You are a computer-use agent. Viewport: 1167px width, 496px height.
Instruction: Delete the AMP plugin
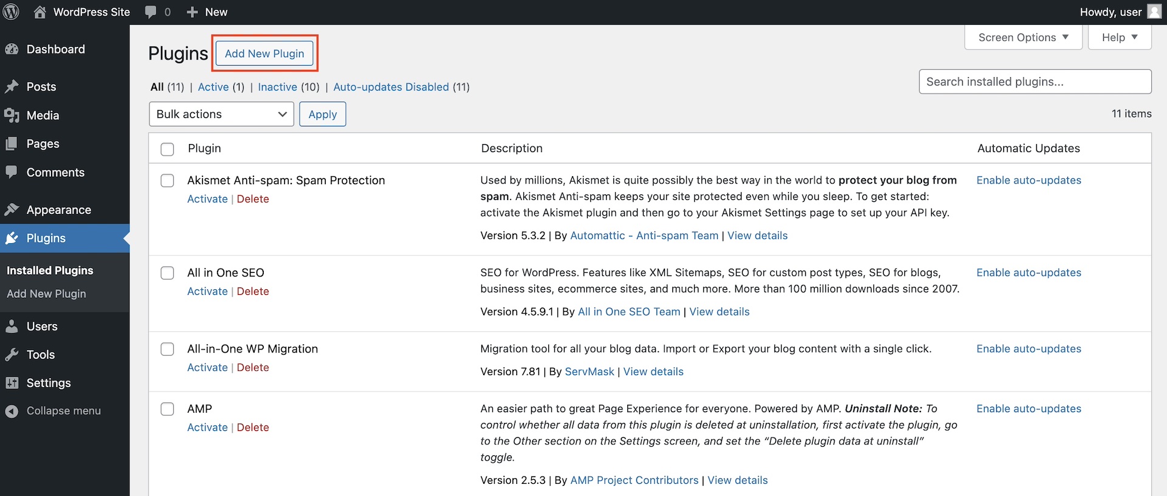(253, 427)
